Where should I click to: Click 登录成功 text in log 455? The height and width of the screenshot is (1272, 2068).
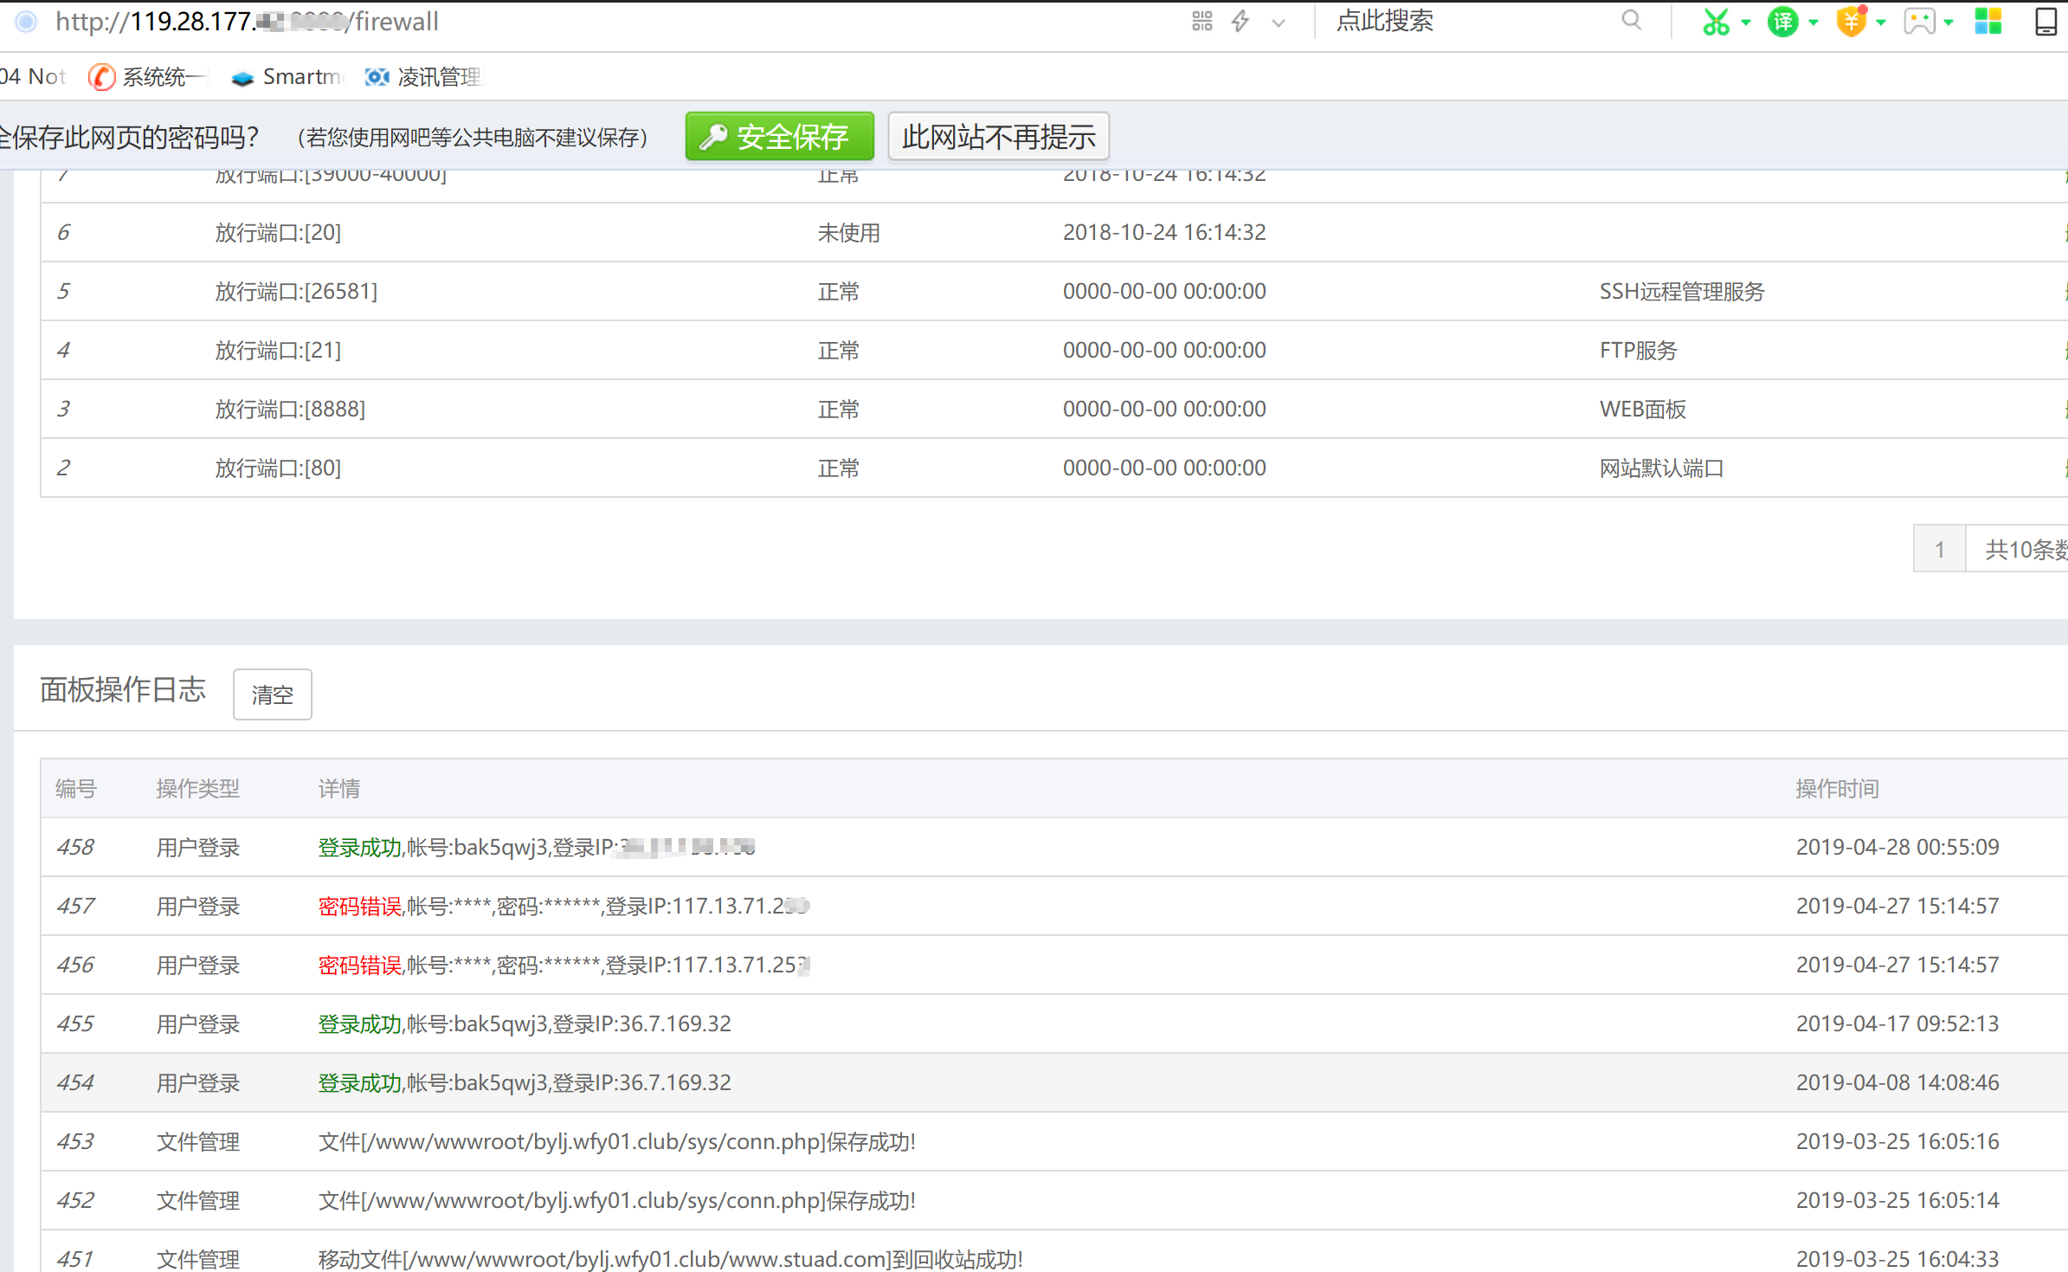pos(359,1024)
